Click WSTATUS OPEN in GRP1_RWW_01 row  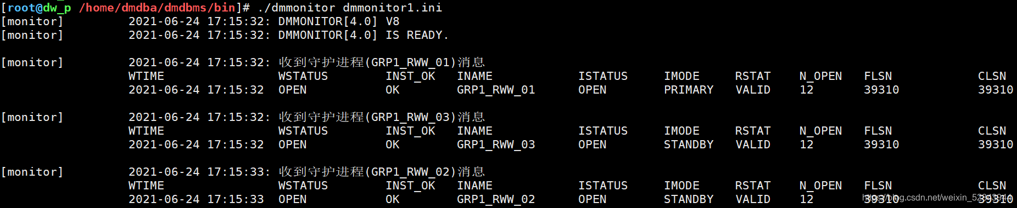pos(292,90)
